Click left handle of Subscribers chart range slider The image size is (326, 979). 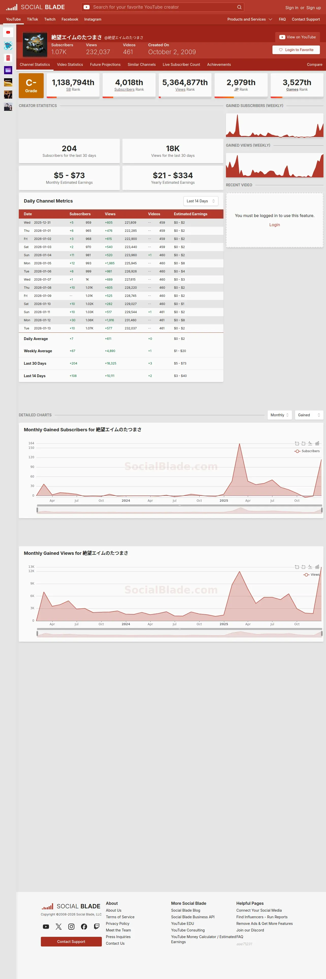click(37, 510)
